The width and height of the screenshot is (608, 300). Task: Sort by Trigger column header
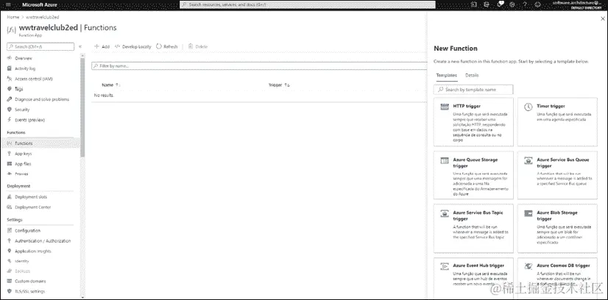click(279, 85)
